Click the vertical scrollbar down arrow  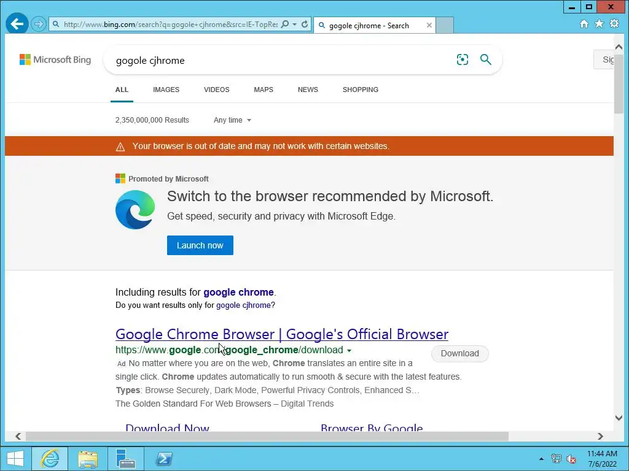(x=619, y=418)
